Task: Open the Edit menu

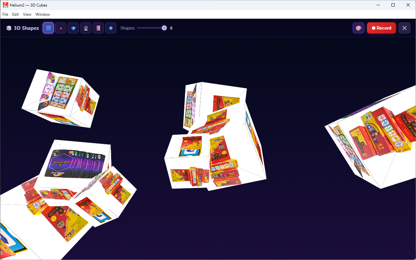Action: 15,14
